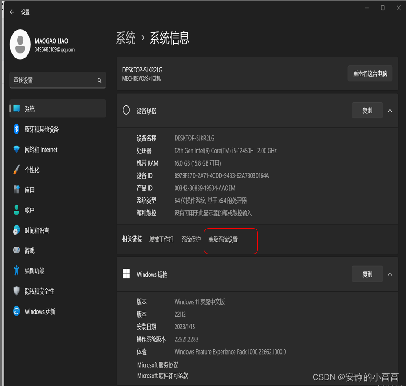Click the processor value 12th Gen Intel
The image size is (406, 386).
(x=225, y=151)
